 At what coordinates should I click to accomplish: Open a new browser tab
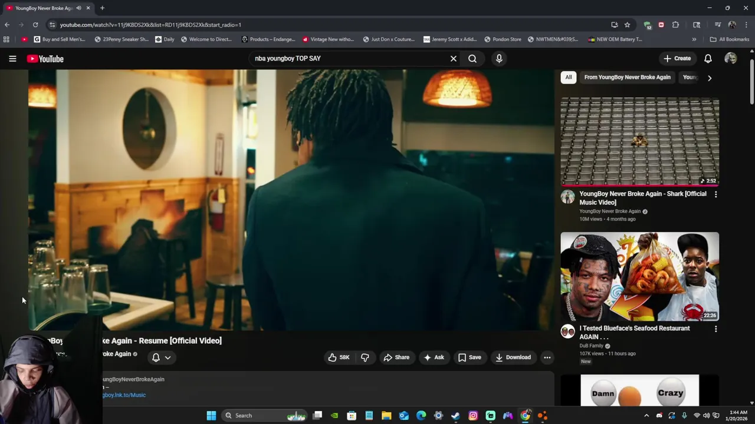(x=102, y=8)
